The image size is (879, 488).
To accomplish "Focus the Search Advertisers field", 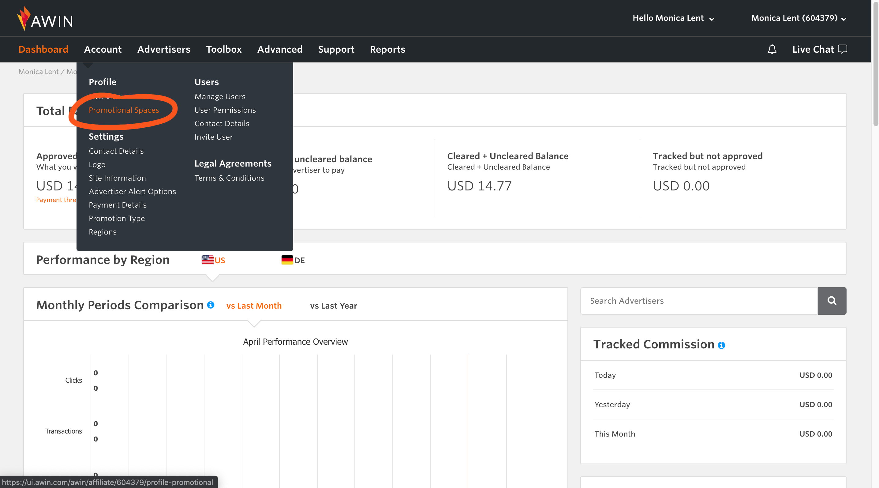I will (x=699, y=301).
